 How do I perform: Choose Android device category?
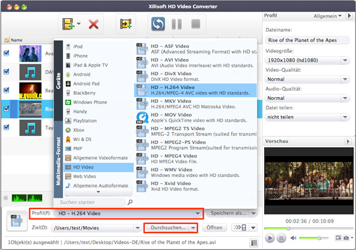coord(98,74)
